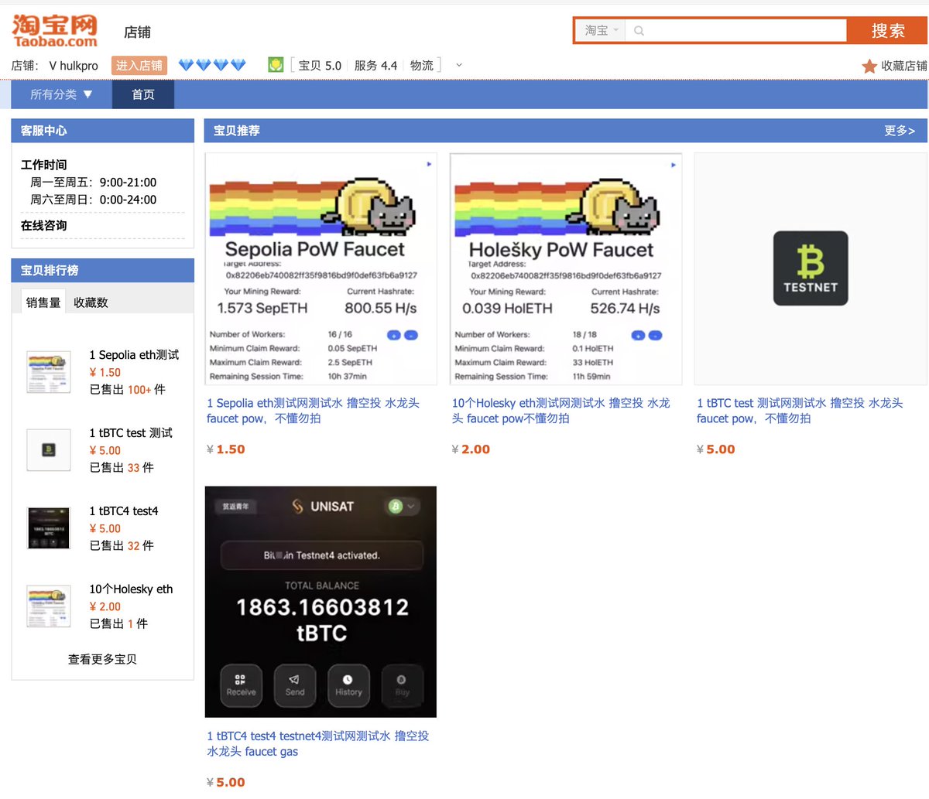The height and width of the screenshot is (799, 929).
Task: Click the small ad arrow on Holešky image
Action: [x=674, y=164]
